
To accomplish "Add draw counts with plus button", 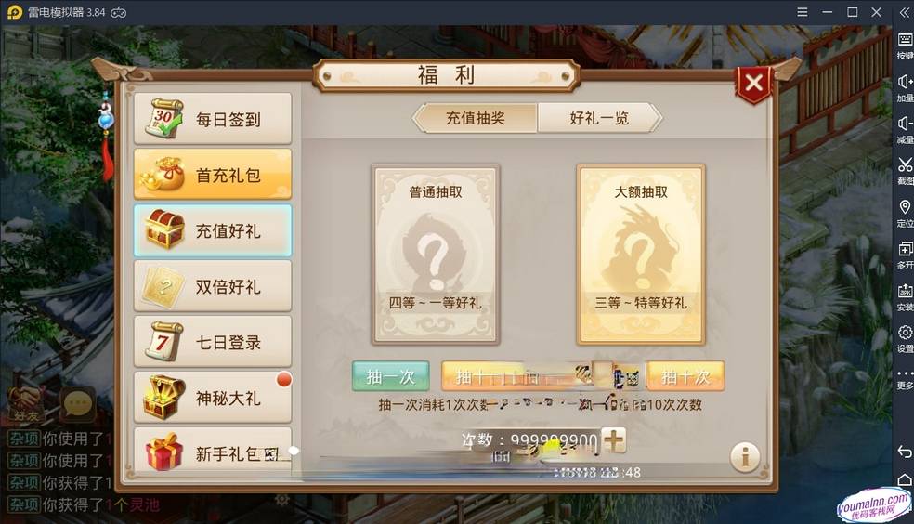I will (x=613, y=440).
